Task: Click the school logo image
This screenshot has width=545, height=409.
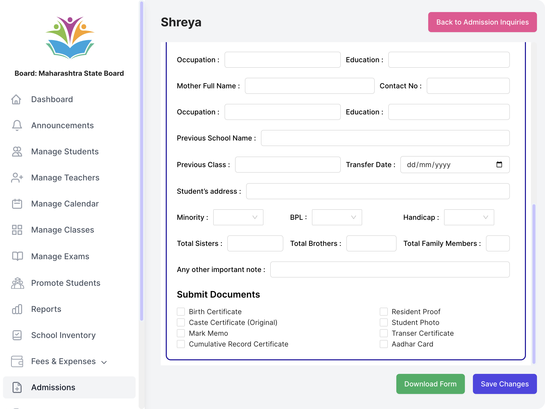Action: pos(70,38)
